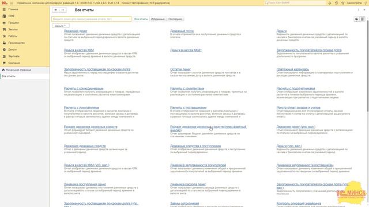Open notifications bell icon
Viewport: 369px width, 207px height.
330,3
